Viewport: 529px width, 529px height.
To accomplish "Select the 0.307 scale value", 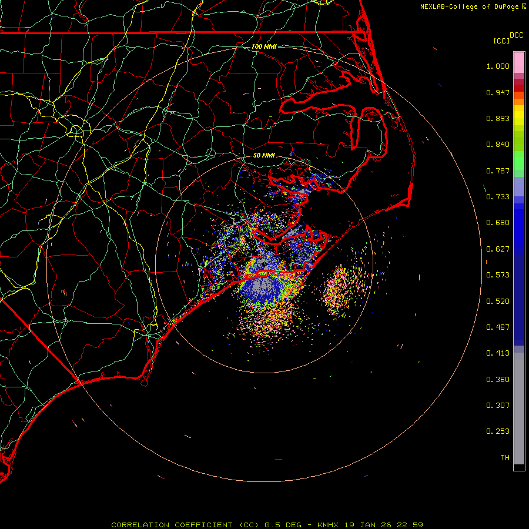I will (x=498, y=406).
